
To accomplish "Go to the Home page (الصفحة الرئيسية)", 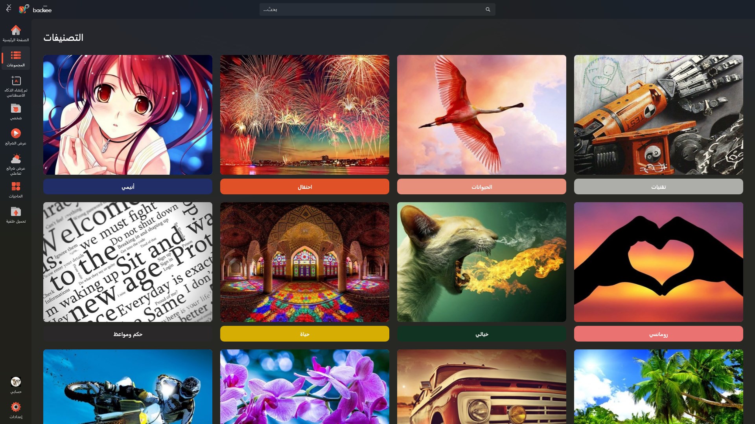I will pyautogui.click(x=16, y=33).
